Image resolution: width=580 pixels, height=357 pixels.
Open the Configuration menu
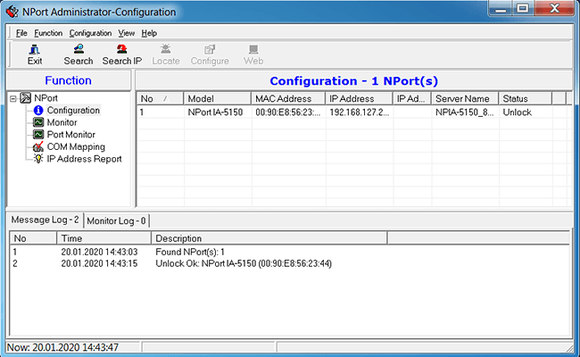pyautogui.click(x=90, y=33)
